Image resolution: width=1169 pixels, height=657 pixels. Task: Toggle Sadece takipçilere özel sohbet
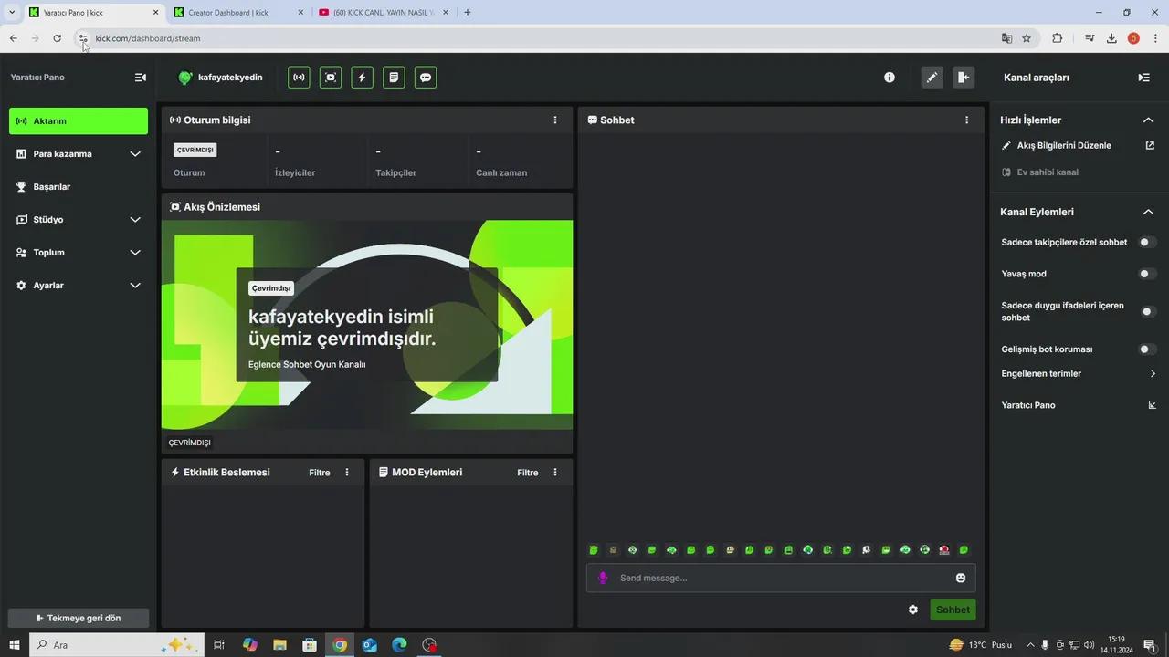pos(1144,242)
